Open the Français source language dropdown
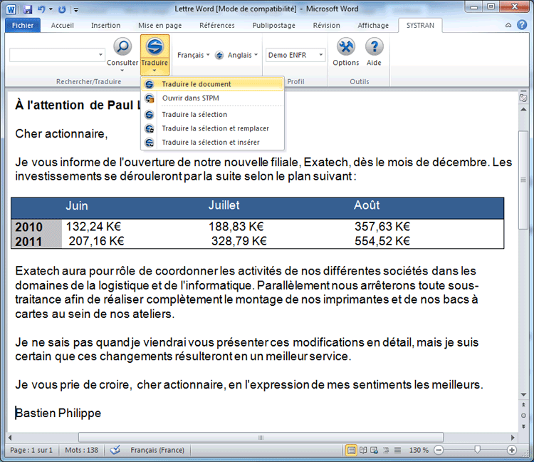Viewport: 534px width, 462px height. [193, 55]
